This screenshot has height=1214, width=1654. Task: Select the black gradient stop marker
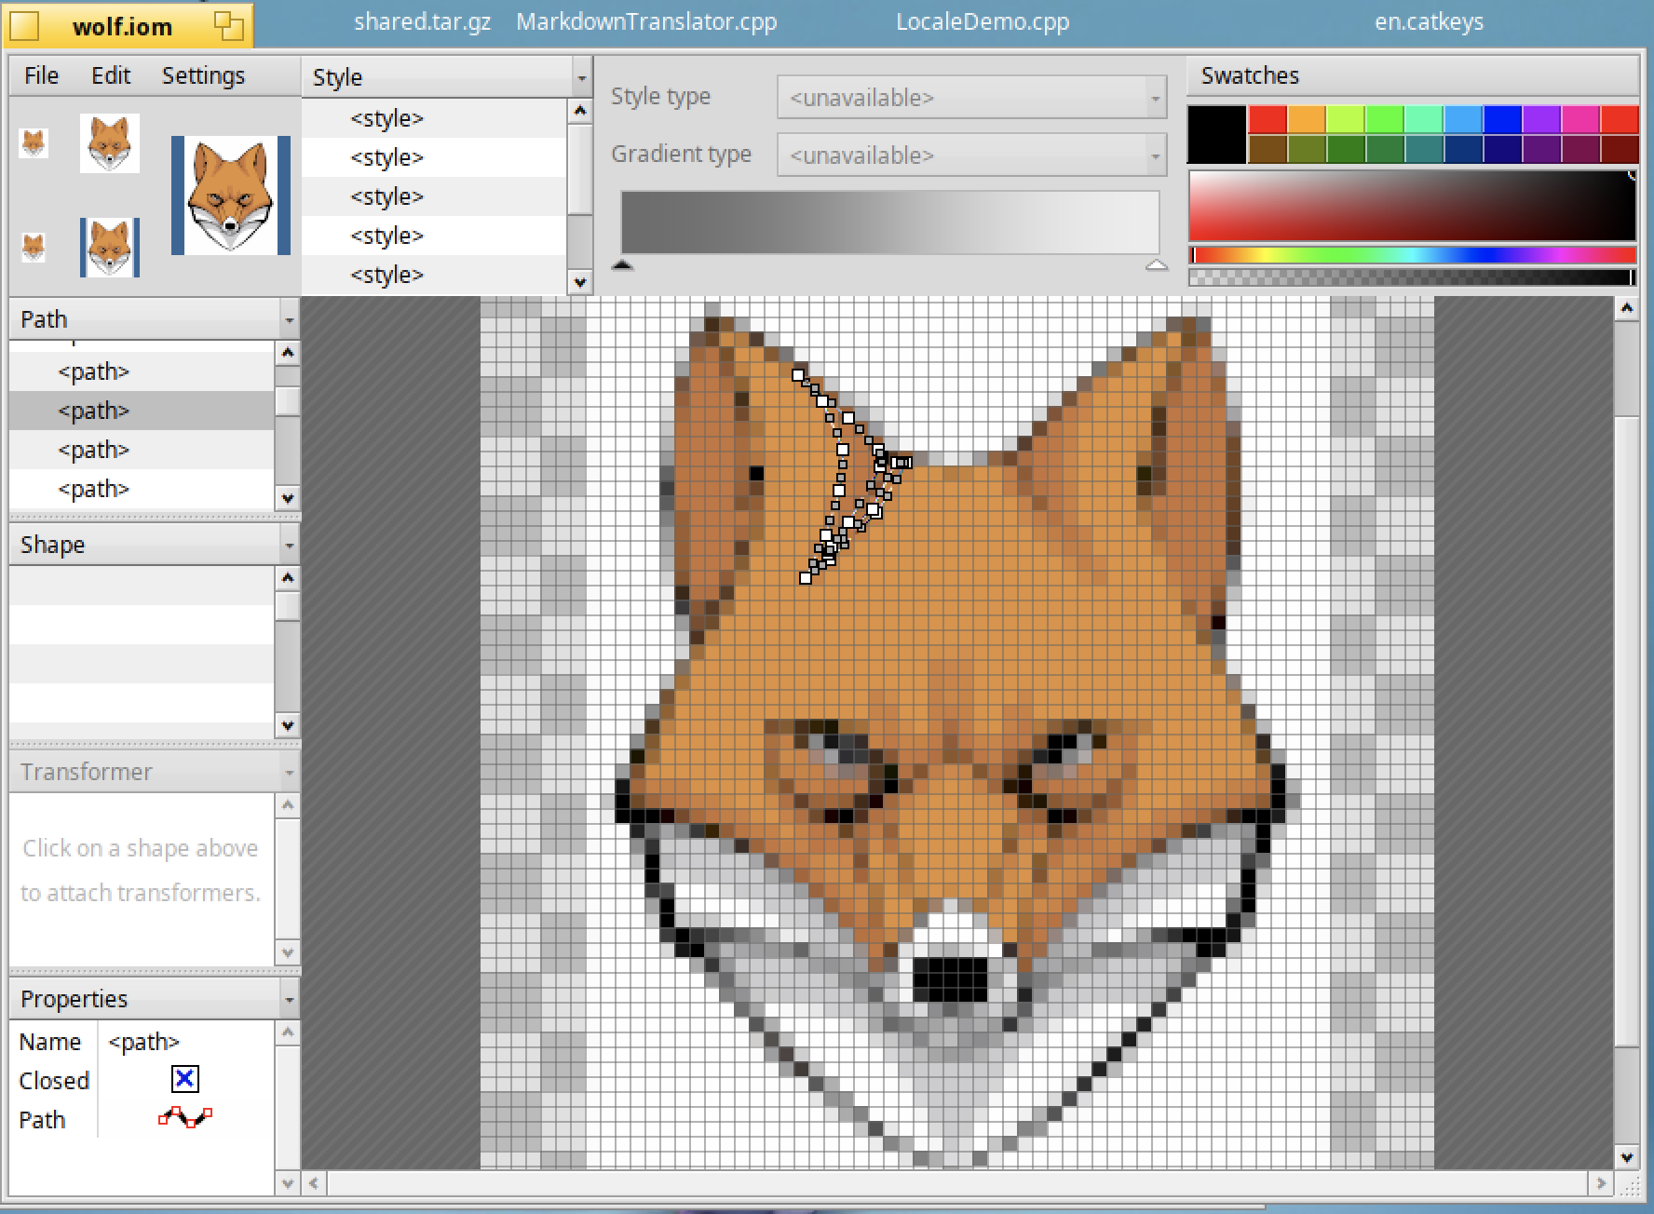tap(623, 265)
